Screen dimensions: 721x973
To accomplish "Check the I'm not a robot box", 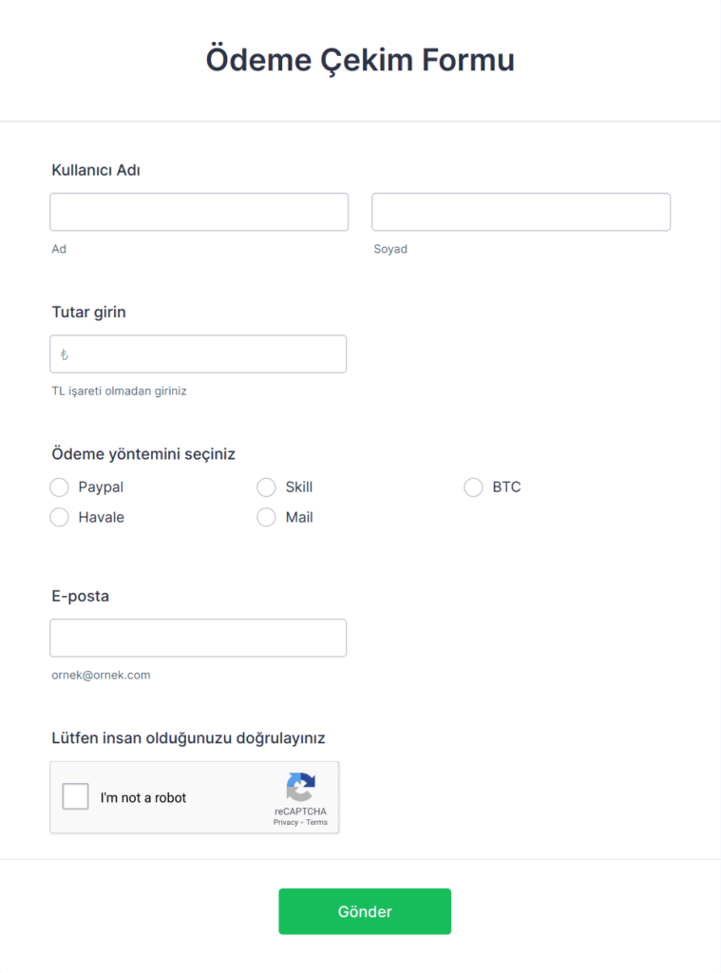I will (x=76, y=796).
